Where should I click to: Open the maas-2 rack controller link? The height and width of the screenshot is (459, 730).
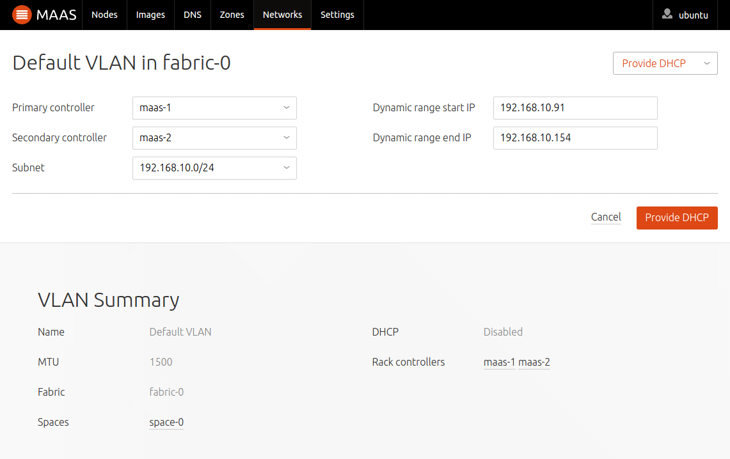534,362
